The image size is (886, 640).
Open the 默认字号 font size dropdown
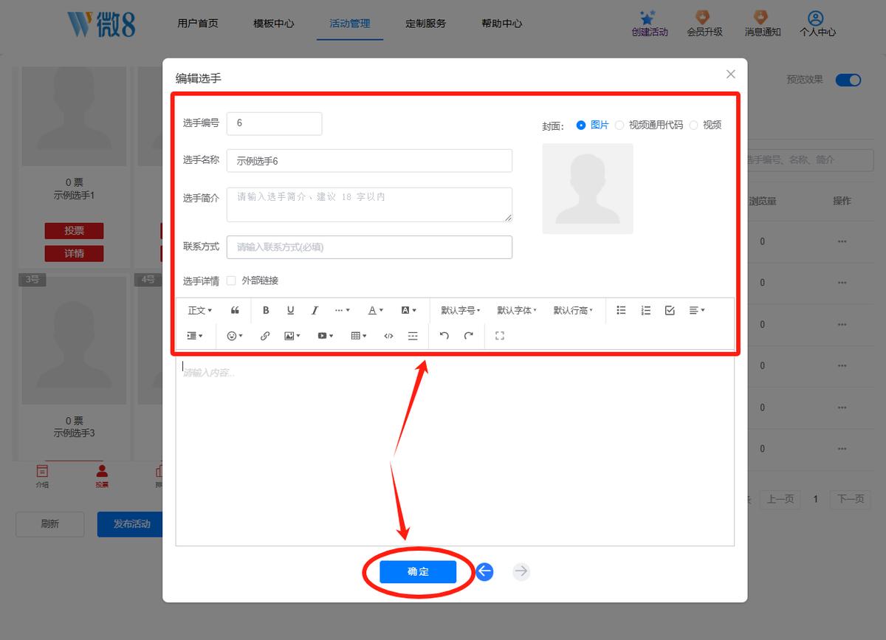[461, 311]
